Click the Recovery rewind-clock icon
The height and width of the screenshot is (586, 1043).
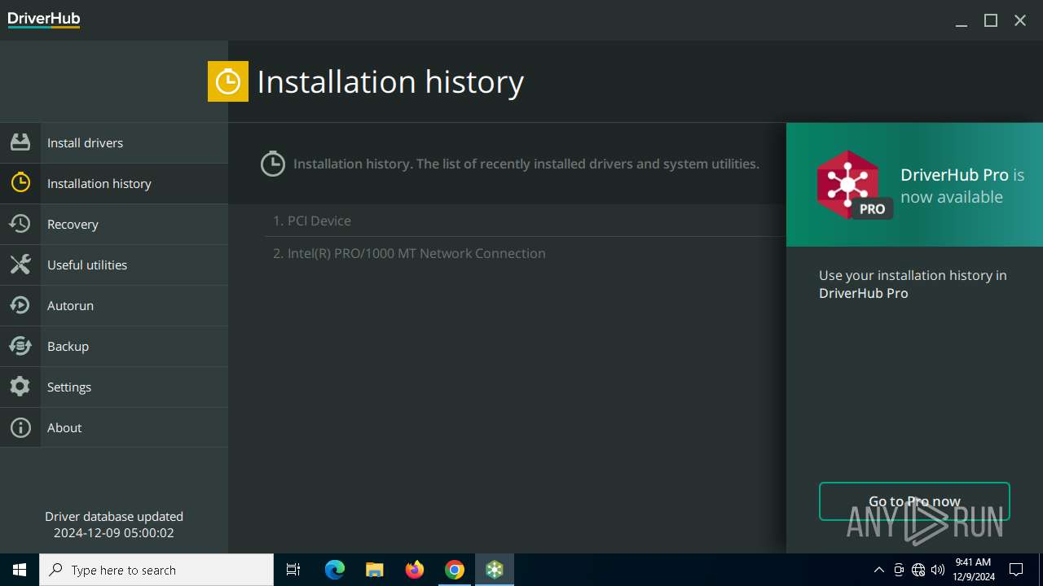pos(20,224)
